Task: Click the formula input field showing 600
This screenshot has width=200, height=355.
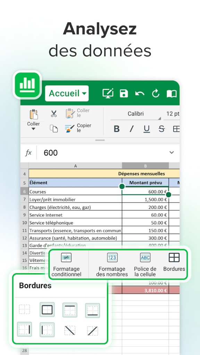Action: pyautogui.click(x=102, y=153)
